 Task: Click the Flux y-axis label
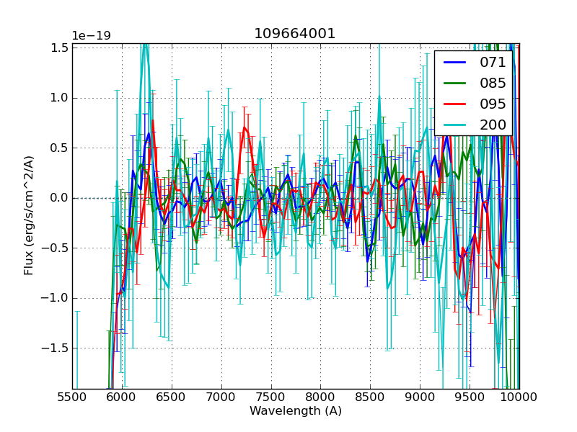click(x=29, y=216)
